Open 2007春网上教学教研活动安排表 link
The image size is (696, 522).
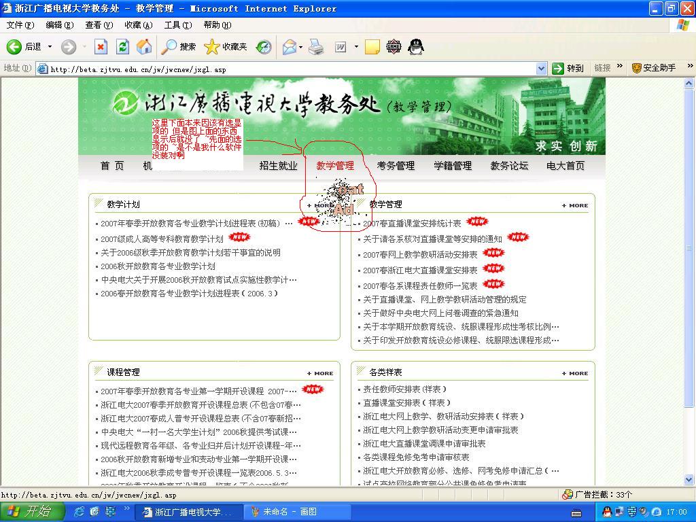420,255
